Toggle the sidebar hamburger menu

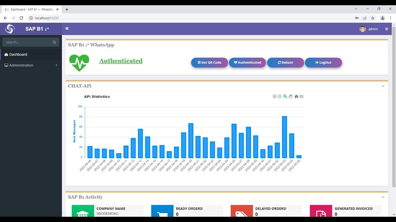point(67,29)
